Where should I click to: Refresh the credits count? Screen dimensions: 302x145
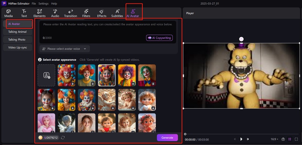63,138
